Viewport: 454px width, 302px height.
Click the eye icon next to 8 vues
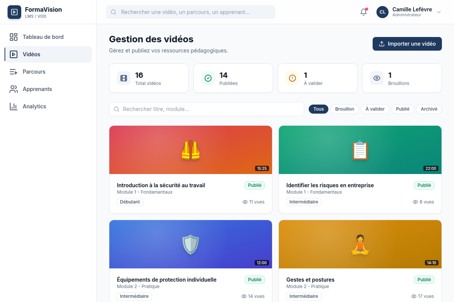[x=415, y=202]
